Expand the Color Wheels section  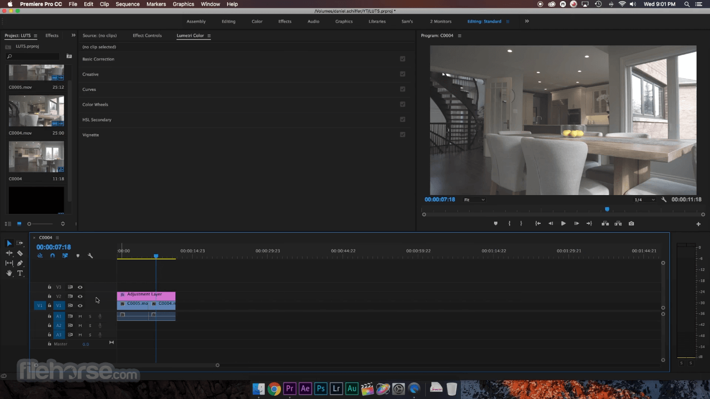[95, 104]
